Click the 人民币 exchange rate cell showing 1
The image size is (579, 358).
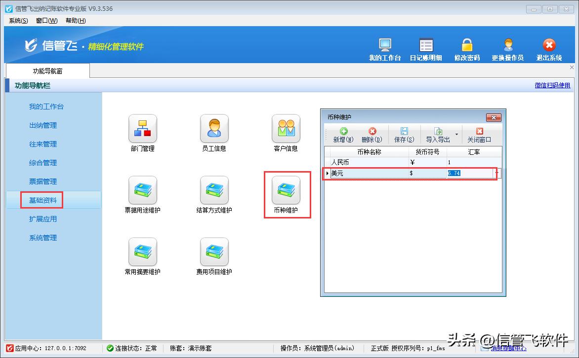coord(474,162)
